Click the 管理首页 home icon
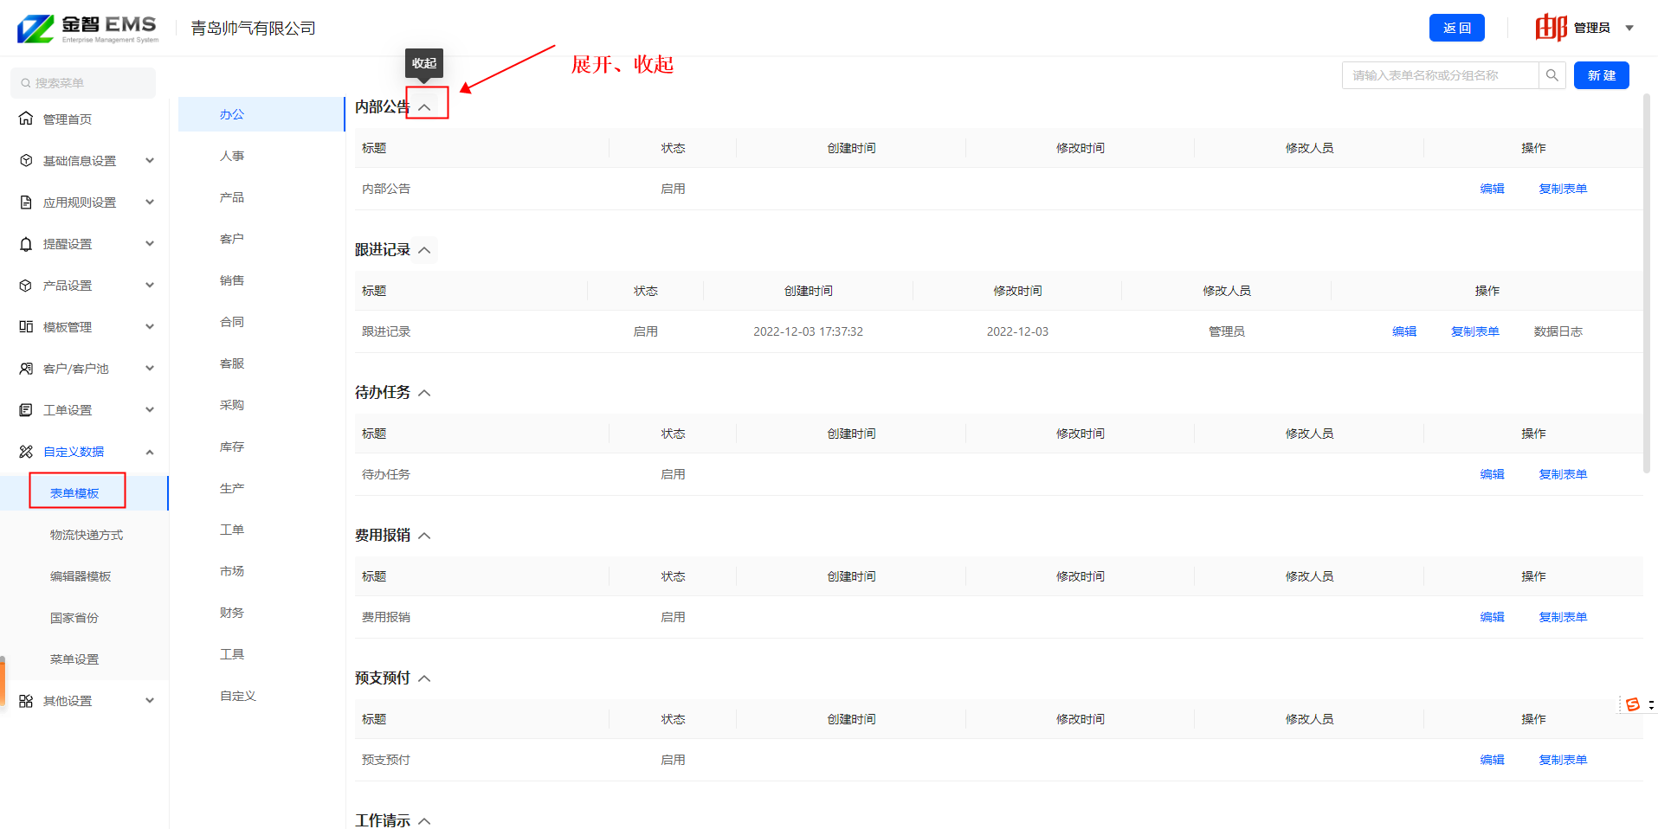Viewport: 1658px width, 829px height. 26,119
